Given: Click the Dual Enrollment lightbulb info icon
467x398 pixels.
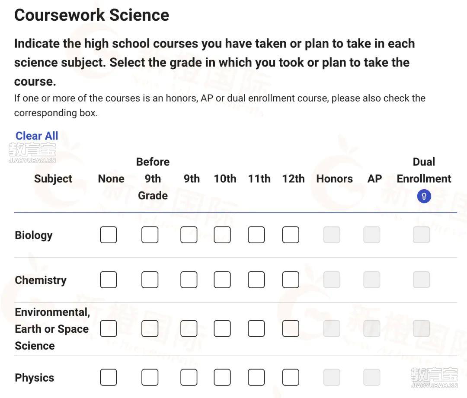Looking at the screenshot, I should (424, 196).
